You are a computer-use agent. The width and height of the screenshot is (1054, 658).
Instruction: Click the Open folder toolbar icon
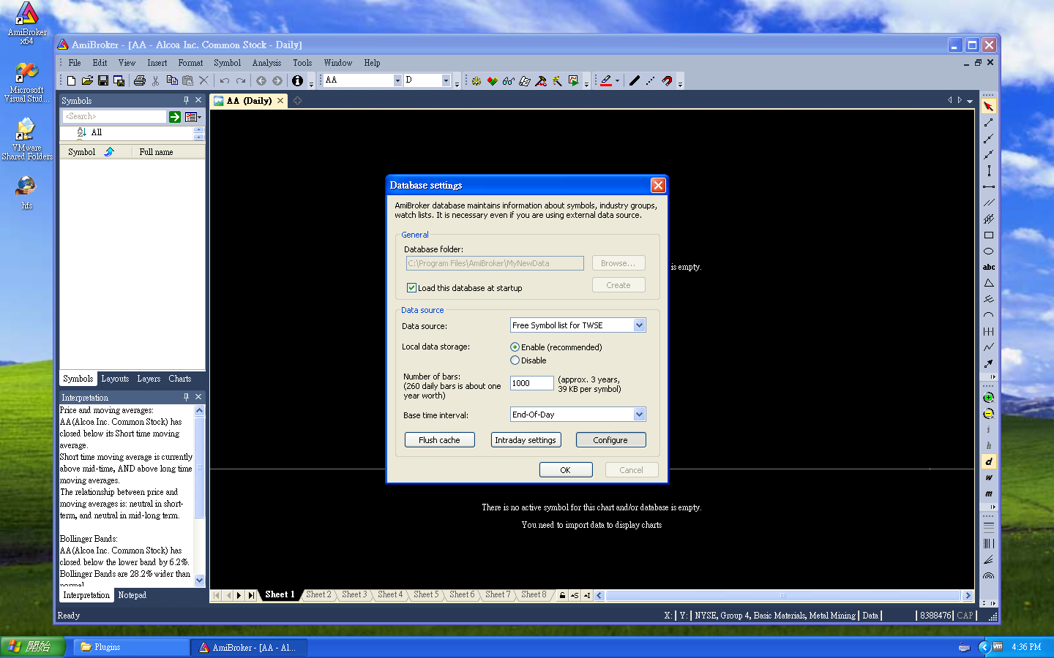[87, 80]
